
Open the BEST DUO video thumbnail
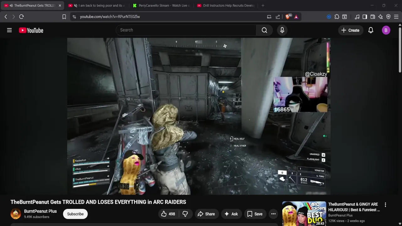pos(304,214)
